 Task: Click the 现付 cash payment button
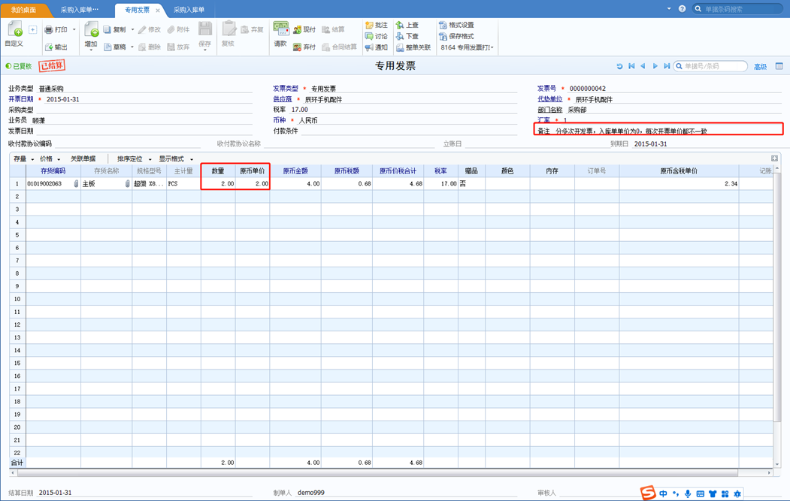click(x=304, y=30)
